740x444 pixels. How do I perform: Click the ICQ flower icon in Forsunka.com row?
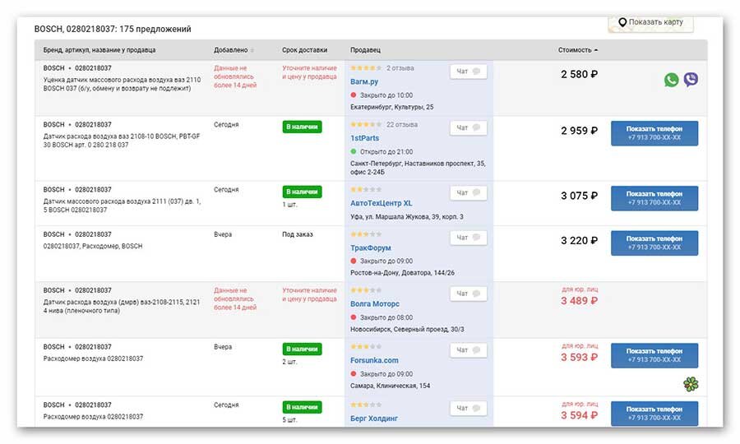691,384
